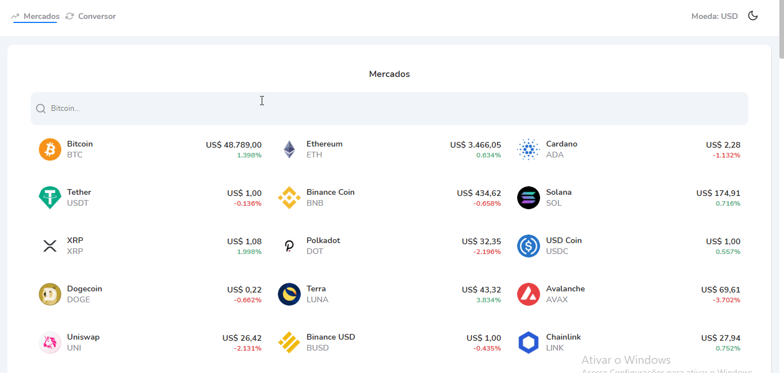Click the Dogecoin logo icon
Viewport: 784px width, 373px height.
(50, 294)
